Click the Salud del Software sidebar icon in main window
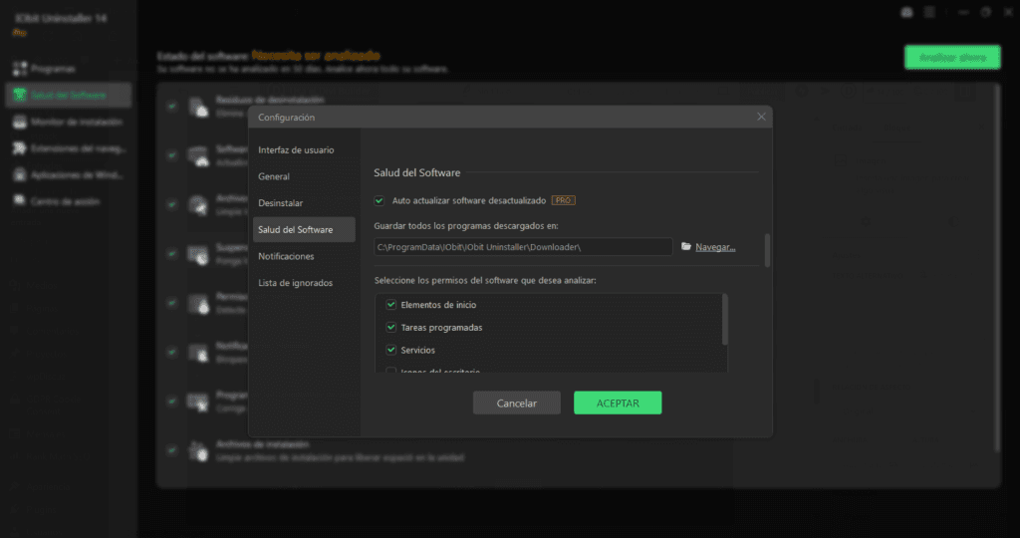 (20, 95)
